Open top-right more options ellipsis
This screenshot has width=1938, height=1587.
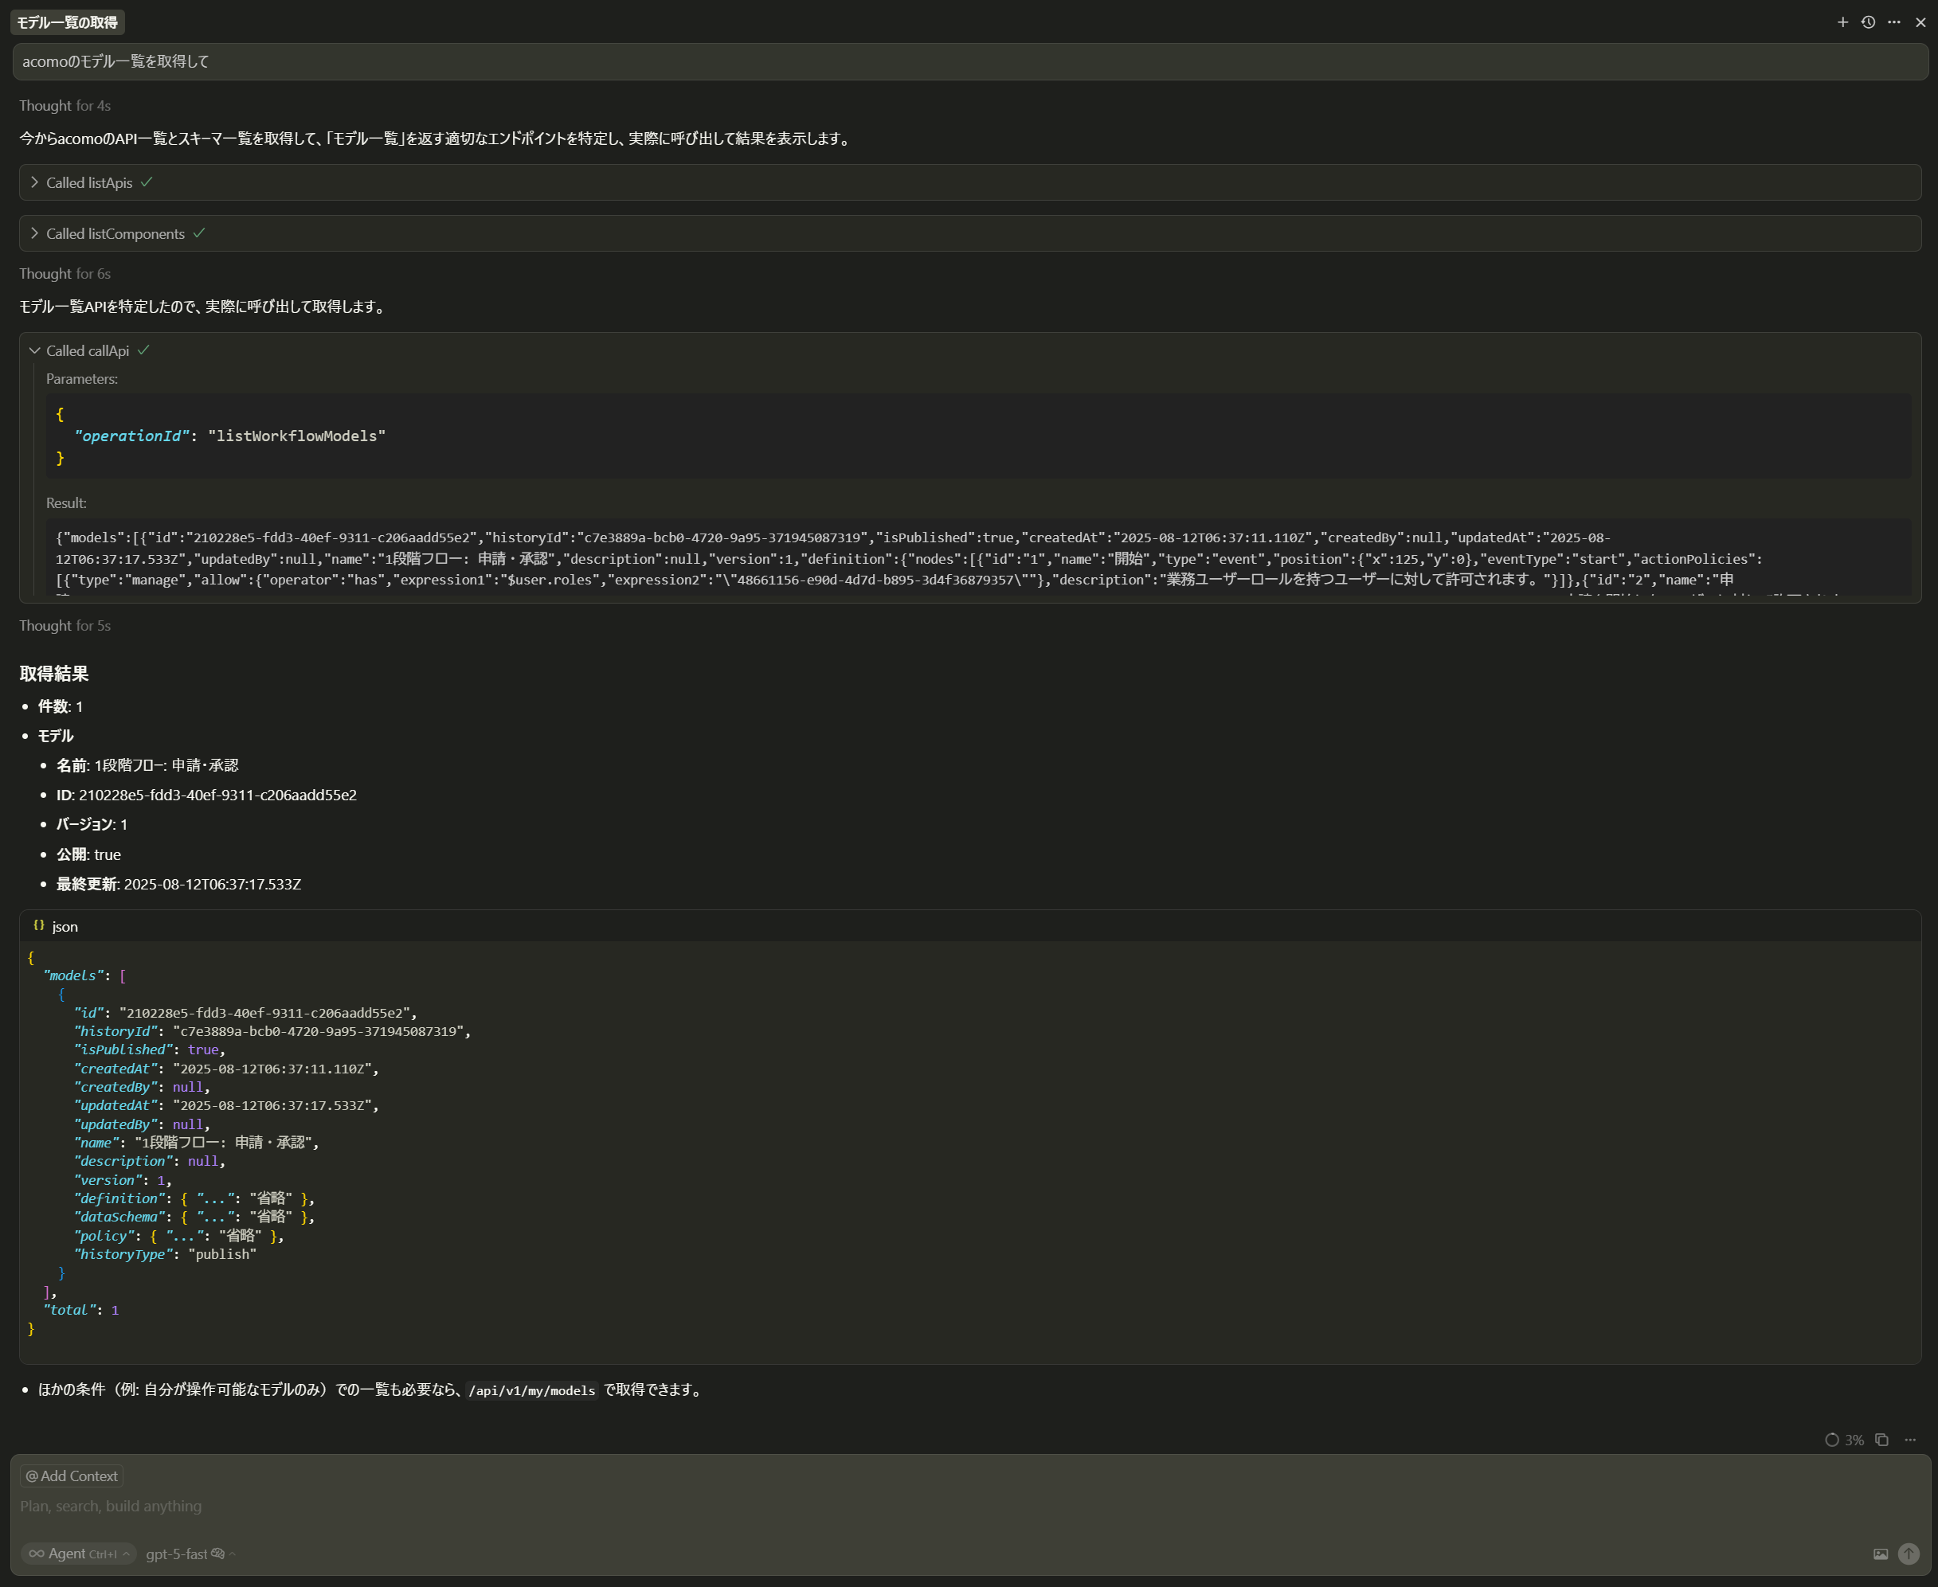tap(1894, 22)
